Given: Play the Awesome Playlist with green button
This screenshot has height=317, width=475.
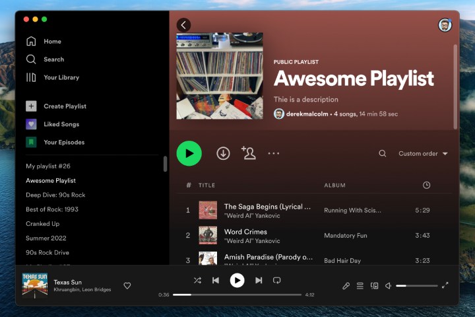Looking at the screenshot, I should 189,153.
